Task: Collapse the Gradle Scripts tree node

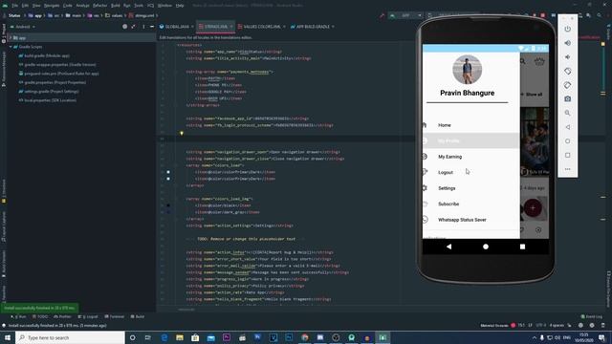Action: (11, 47)
